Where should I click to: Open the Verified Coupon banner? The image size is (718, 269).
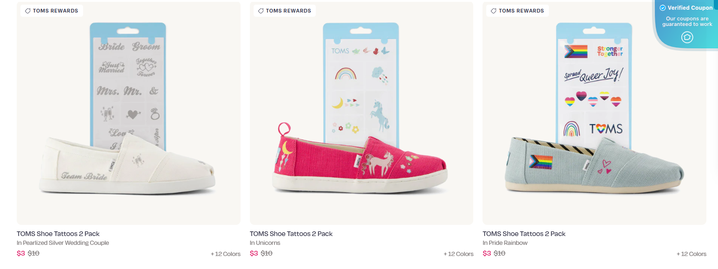point(686,7)
